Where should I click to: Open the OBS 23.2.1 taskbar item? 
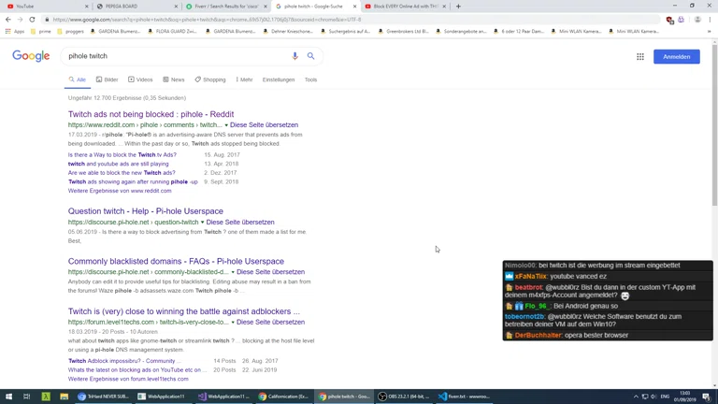click(x=405, y=397)
